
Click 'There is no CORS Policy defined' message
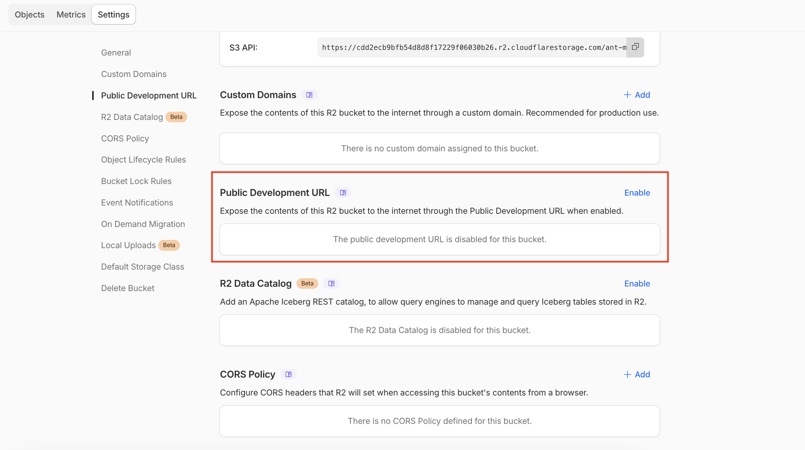click(x=439, y=421)
